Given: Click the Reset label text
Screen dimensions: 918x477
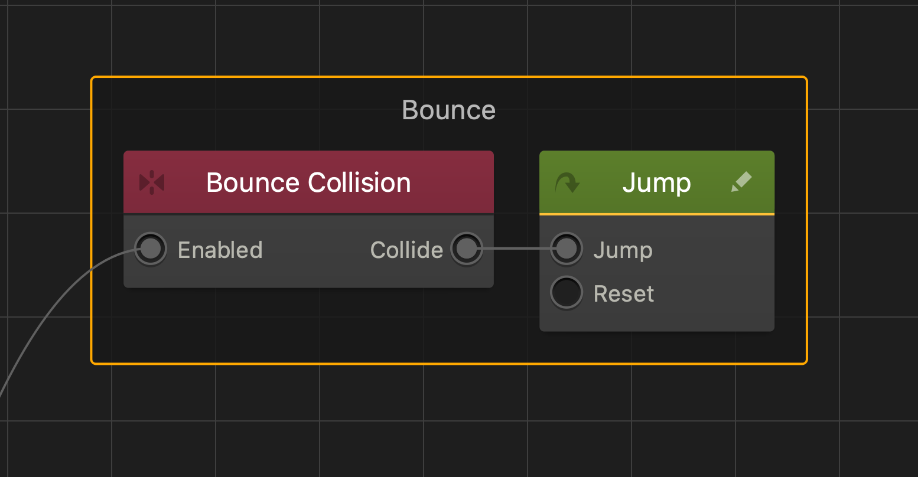Looking at the screenshot, I should click(x=624, y=294).
